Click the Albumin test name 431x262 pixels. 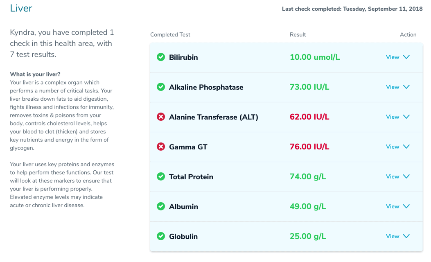183,206
